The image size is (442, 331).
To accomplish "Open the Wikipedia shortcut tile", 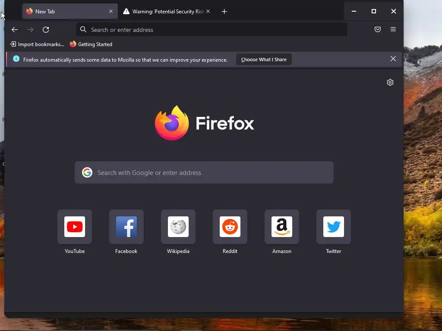I will [178, 227].
